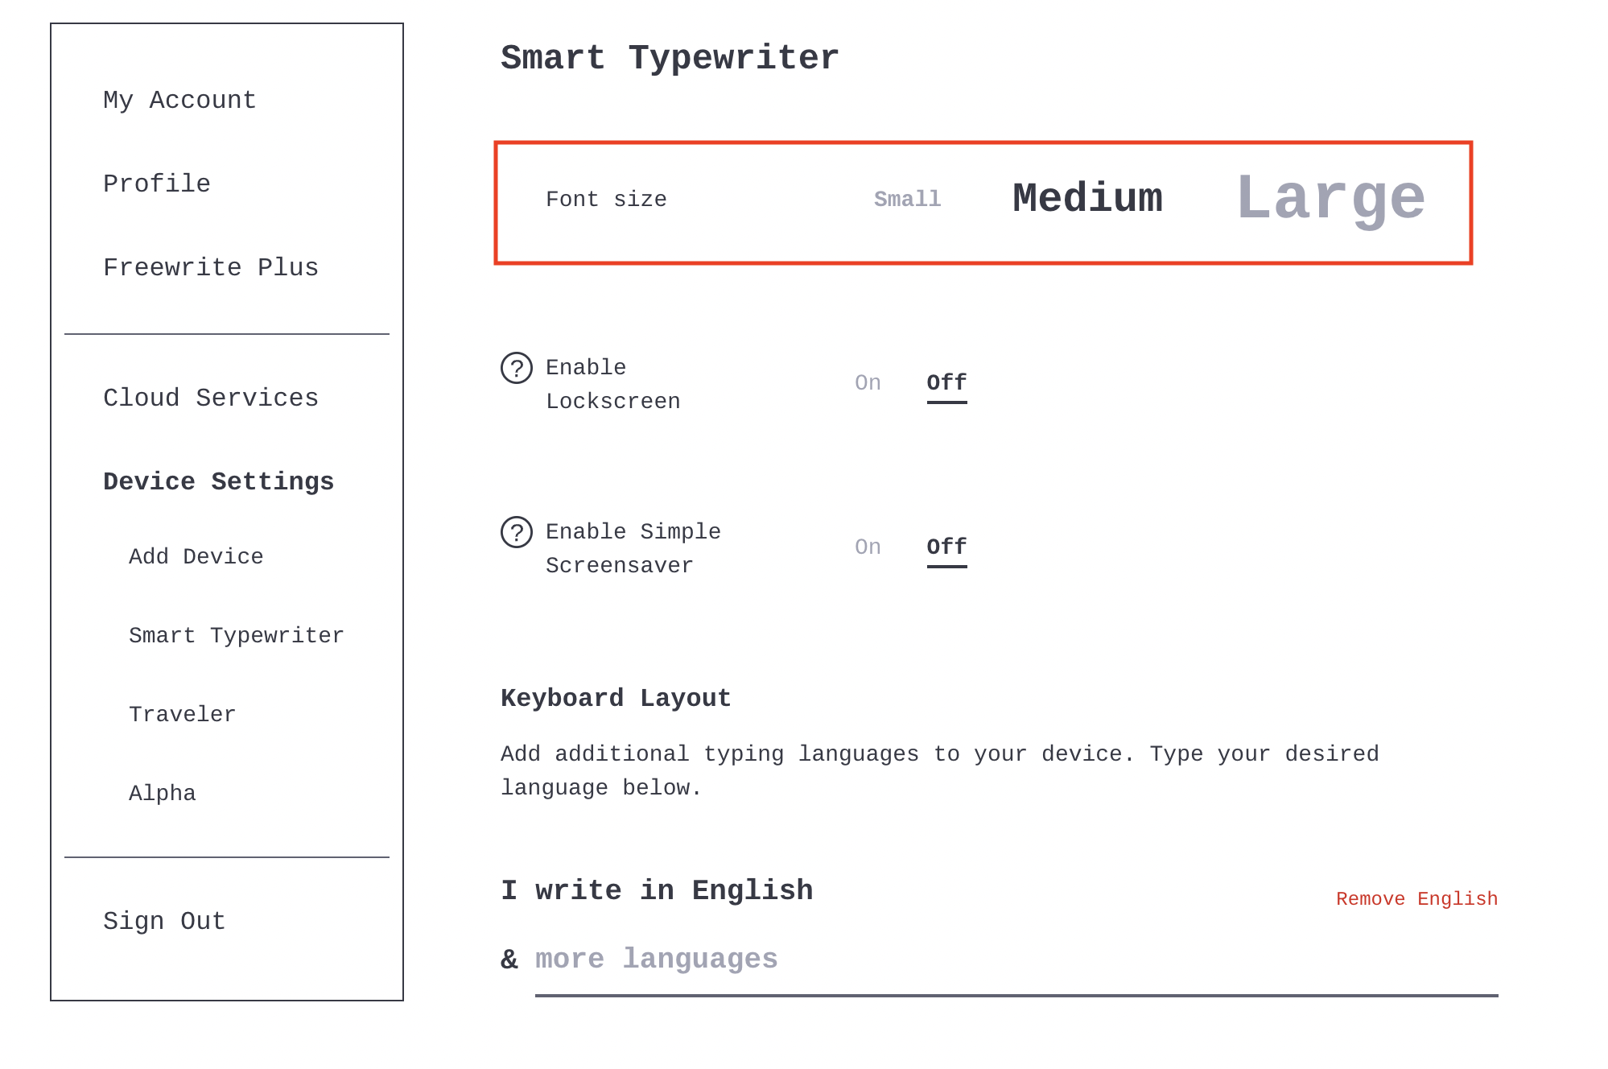1608x1069 pixels.
Task: Sign Out of the account
Action: [164, 921]
